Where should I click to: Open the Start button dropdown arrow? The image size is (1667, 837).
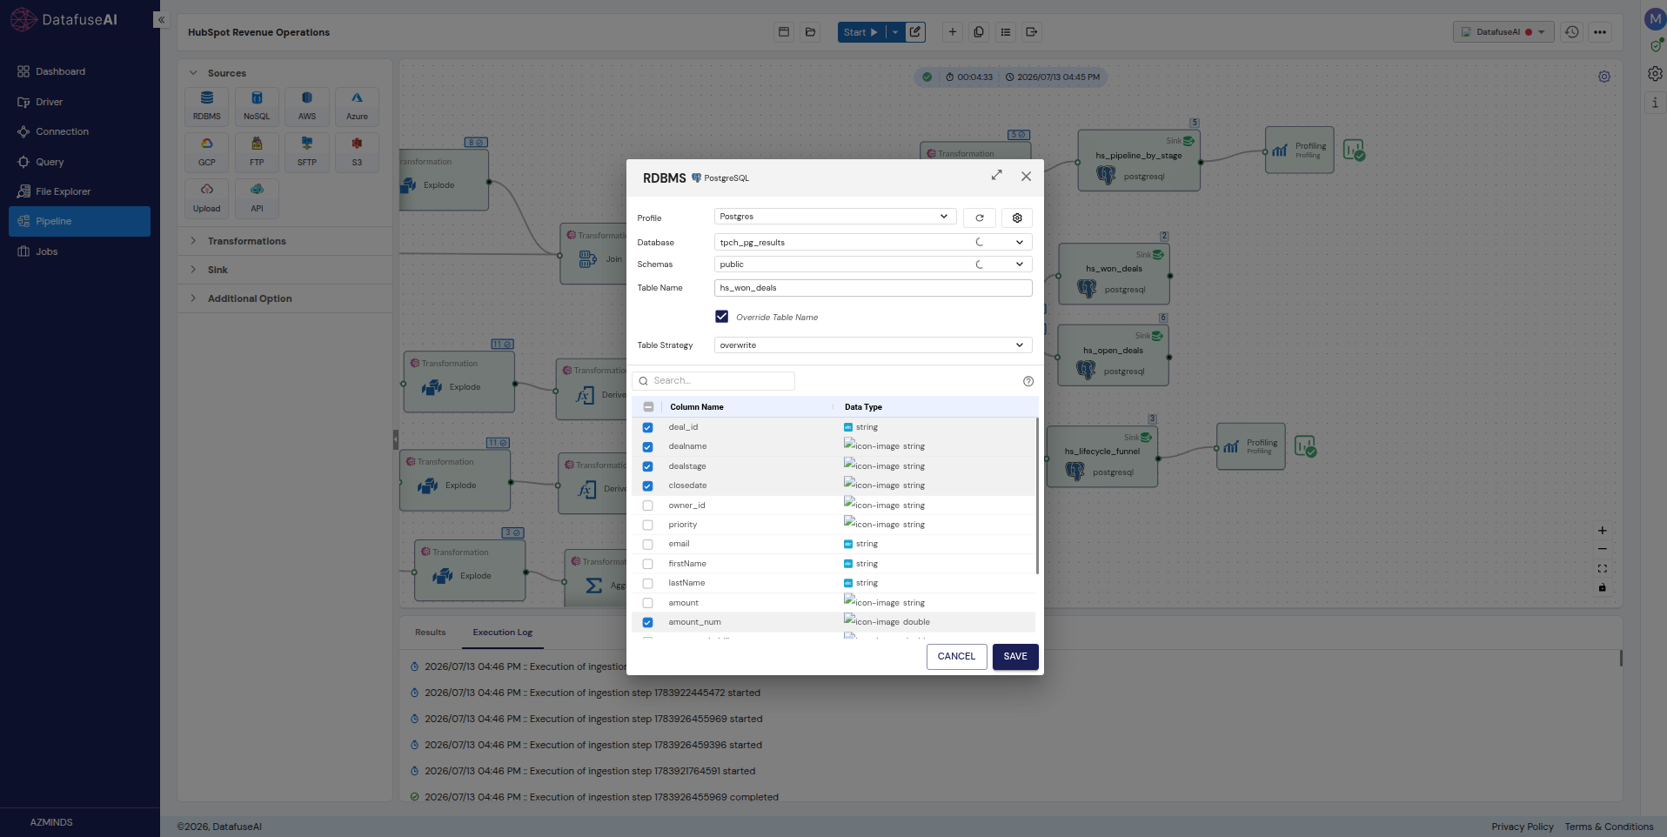pos(895,32)
